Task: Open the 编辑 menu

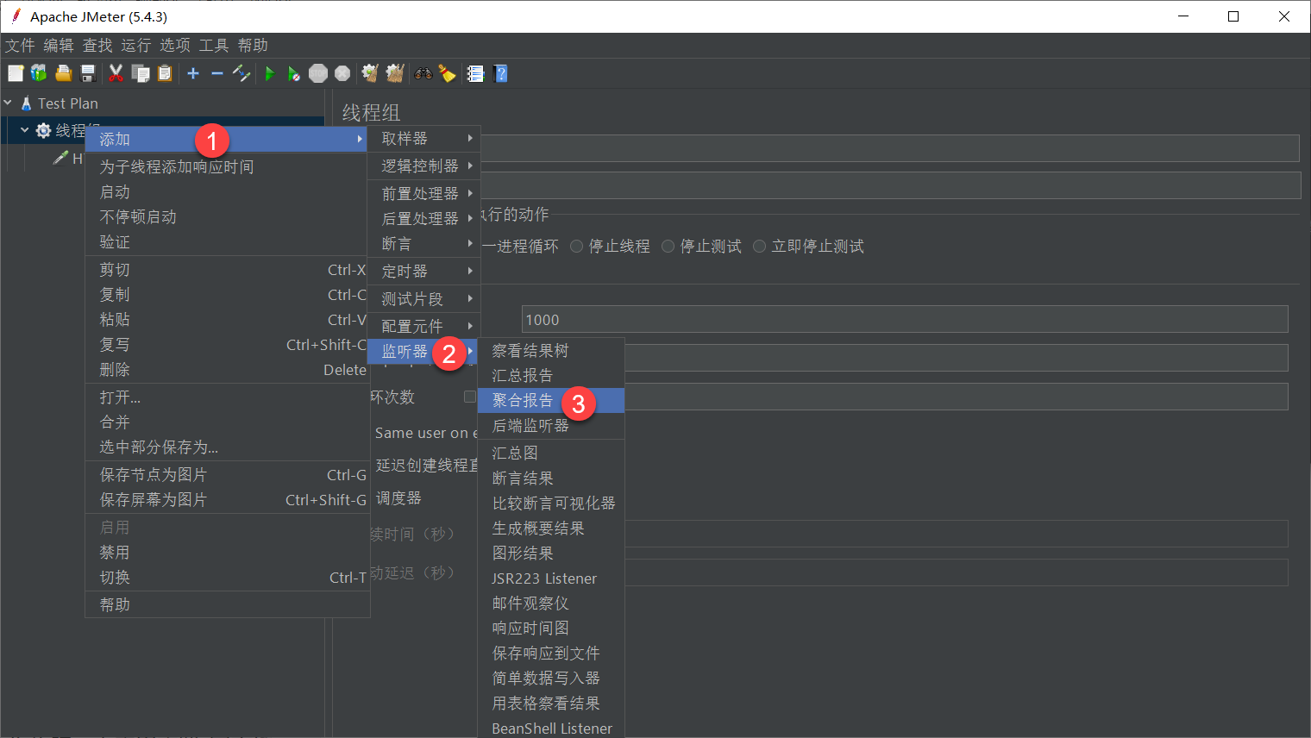Action: coord(59,46)
